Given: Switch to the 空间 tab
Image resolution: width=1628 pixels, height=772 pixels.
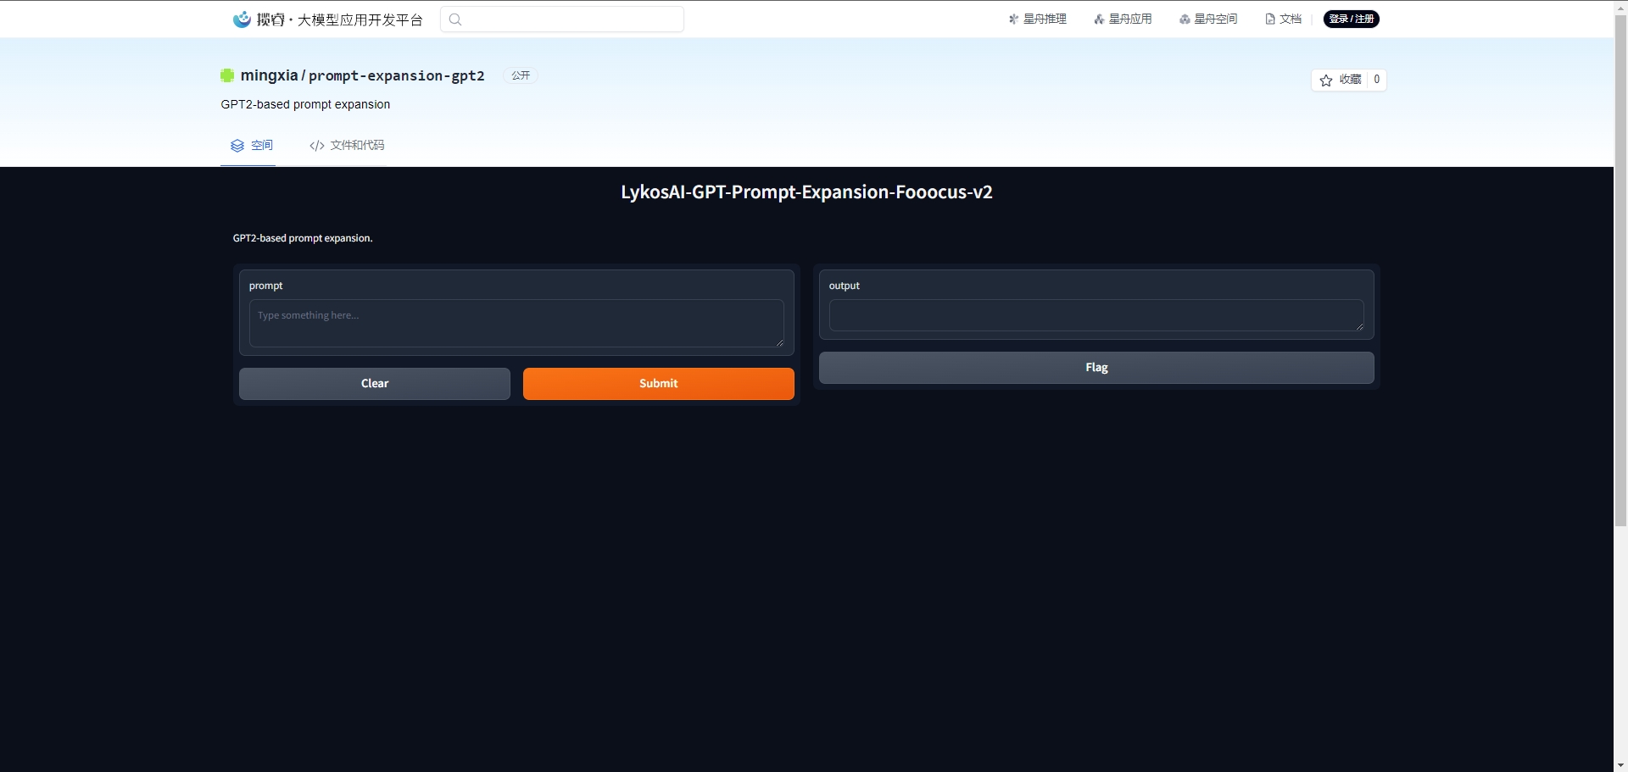Looking at the screenshot, I should click(x=252, y=145).
